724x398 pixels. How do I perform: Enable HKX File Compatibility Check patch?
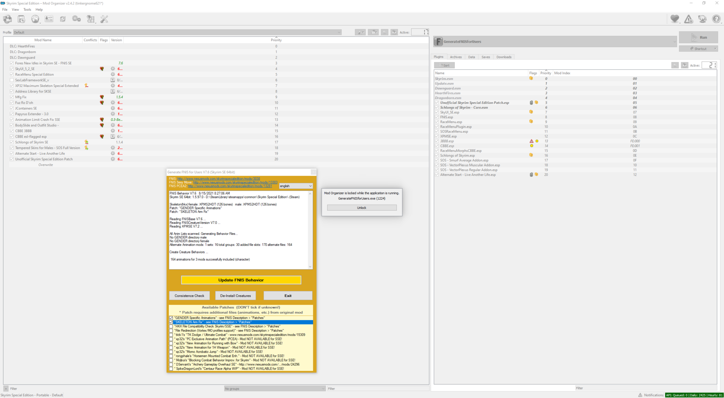[x=171, y=326]
